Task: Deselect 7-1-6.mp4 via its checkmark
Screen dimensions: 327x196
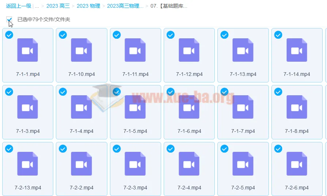Action: tap(170, 92)
